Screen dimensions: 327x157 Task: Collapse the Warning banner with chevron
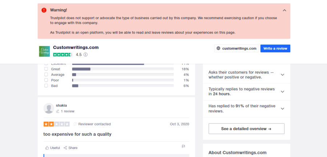pyautogui.click(x=284, y=10)
